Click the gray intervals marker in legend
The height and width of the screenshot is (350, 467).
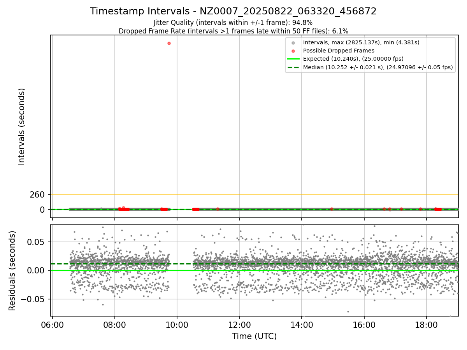293,43
